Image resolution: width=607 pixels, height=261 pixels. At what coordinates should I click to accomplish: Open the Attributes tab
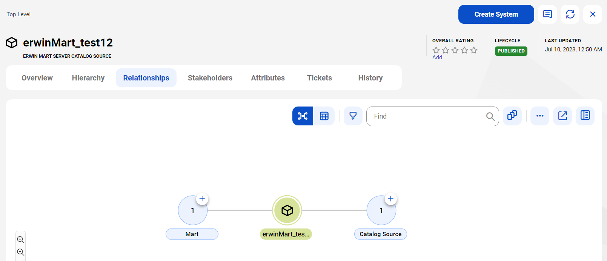[268, 78]
